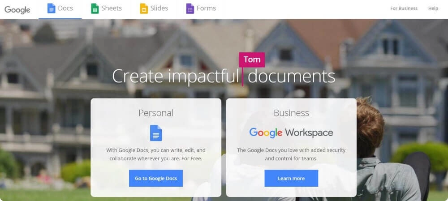Click the Create impactful documents headline
The height and width of the screenshot is (201, 448).
click(224, 76)
